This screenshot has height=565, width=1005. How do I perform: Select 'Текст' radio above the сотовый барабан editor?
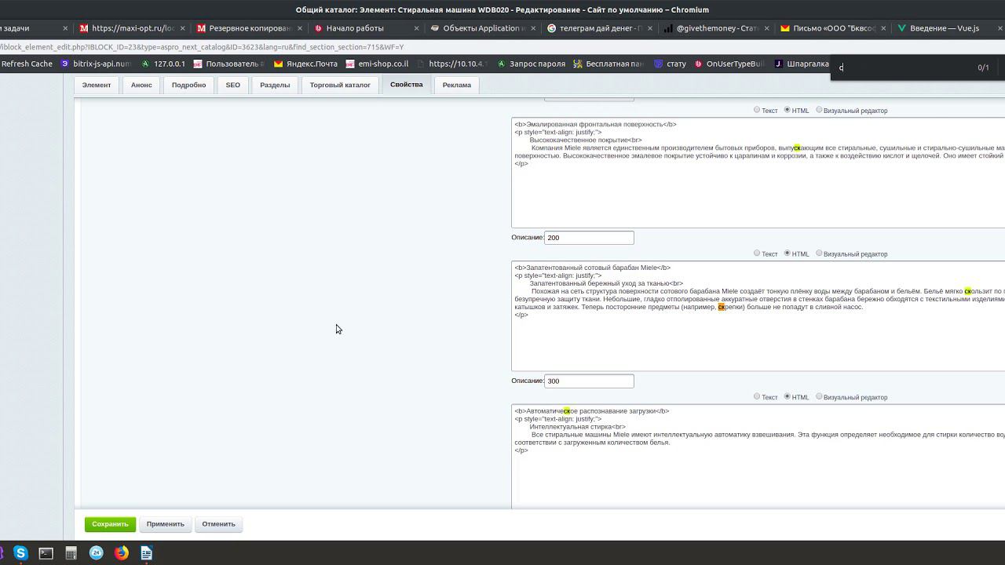click(x=757, y=253)
